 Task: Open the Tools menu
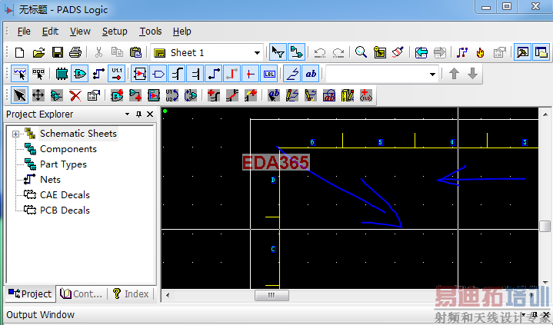pyautogui.click(x=150, y=32)
